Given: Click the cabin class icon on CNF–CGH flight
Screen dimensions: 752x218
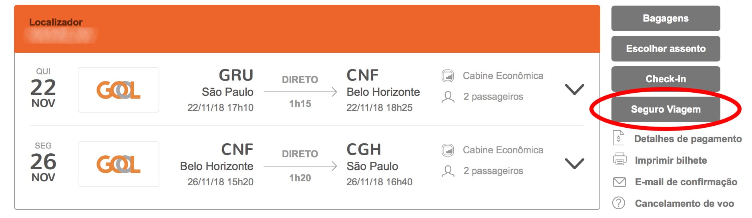Looking at the screenshot, I should tap(448, 150).
